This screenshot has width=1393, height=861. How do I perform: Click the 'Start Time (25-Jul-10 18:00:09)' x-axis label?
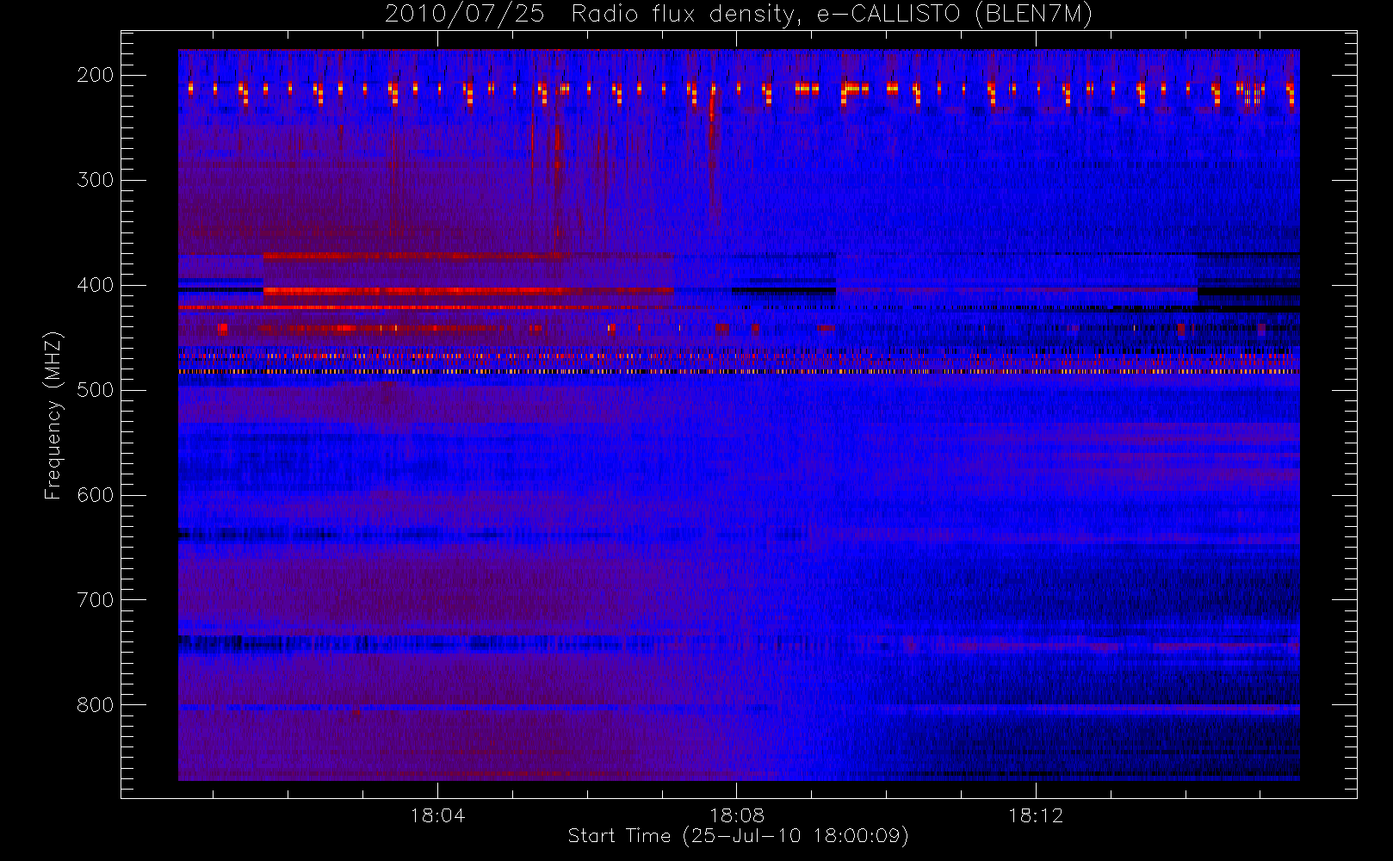click(x=739, y=836)
